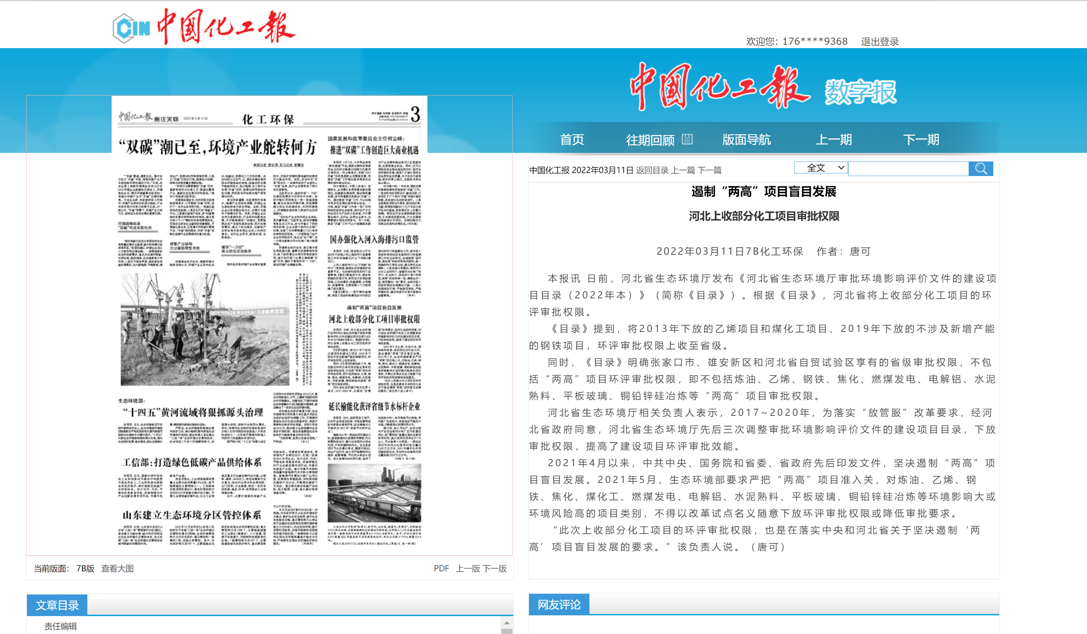Viewport: 1087px width, 634px height.
Task: Open the next article via 下一篇
Action: click(710, 170)
